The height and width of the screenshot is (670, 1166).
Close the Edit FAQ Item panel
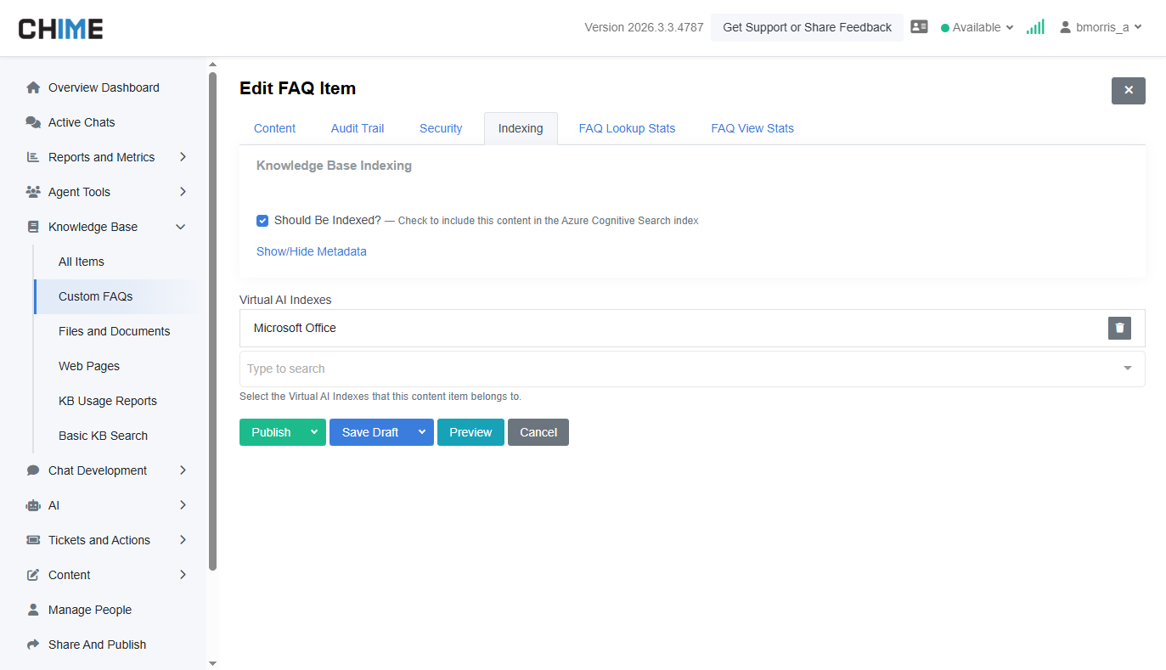point(1128,91)
